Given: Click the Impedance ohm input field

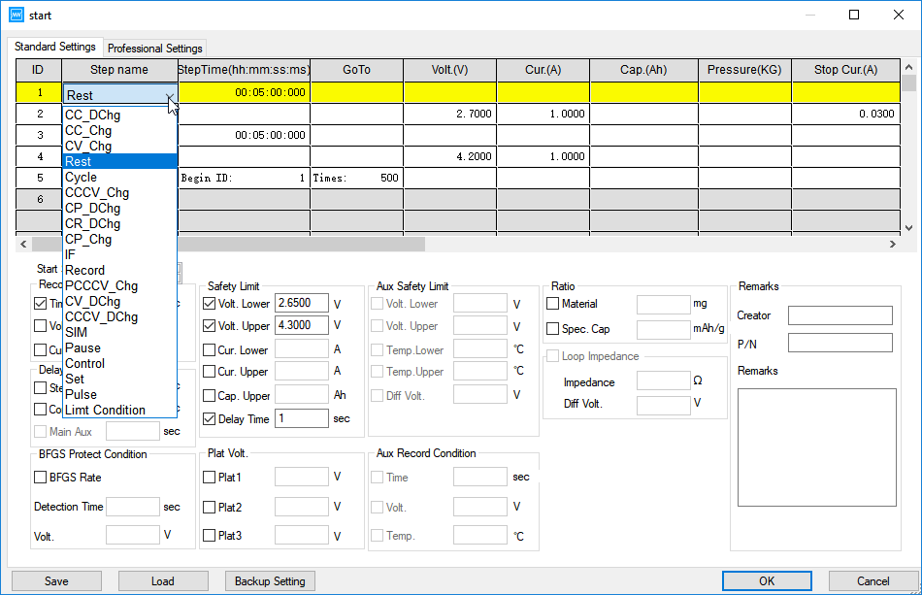Looking at the screenshot, I should (x=664, y=381).
